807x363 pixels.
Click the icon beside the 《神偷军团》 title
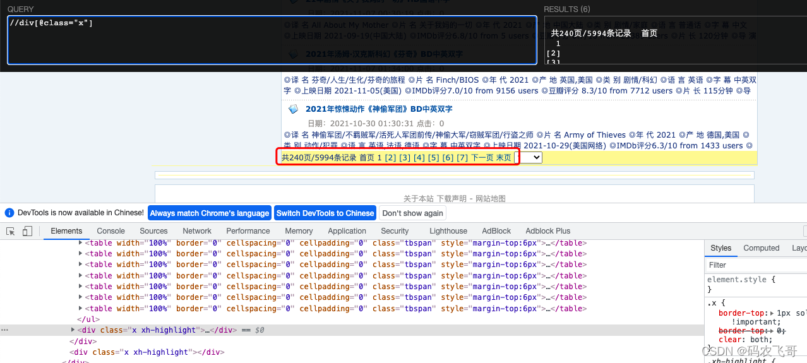pyautogui.click(x=294, y=109)
